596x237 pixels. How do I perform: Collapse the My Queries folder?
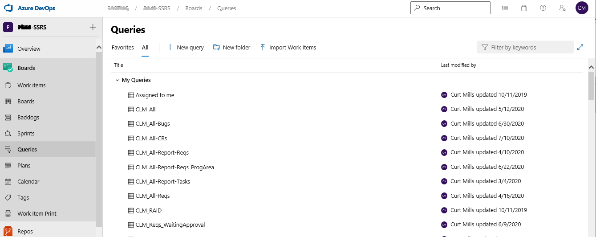[x=118, y=80]
